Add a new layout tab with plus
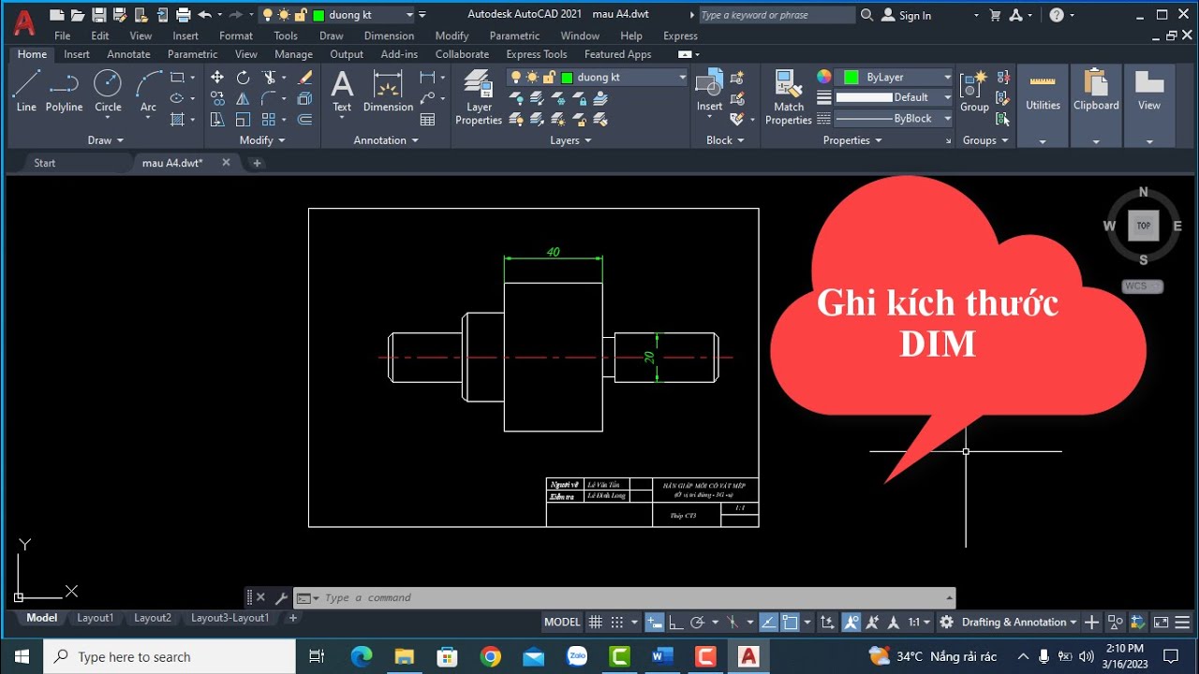1199x674 pixels. [x=292, y=618]
